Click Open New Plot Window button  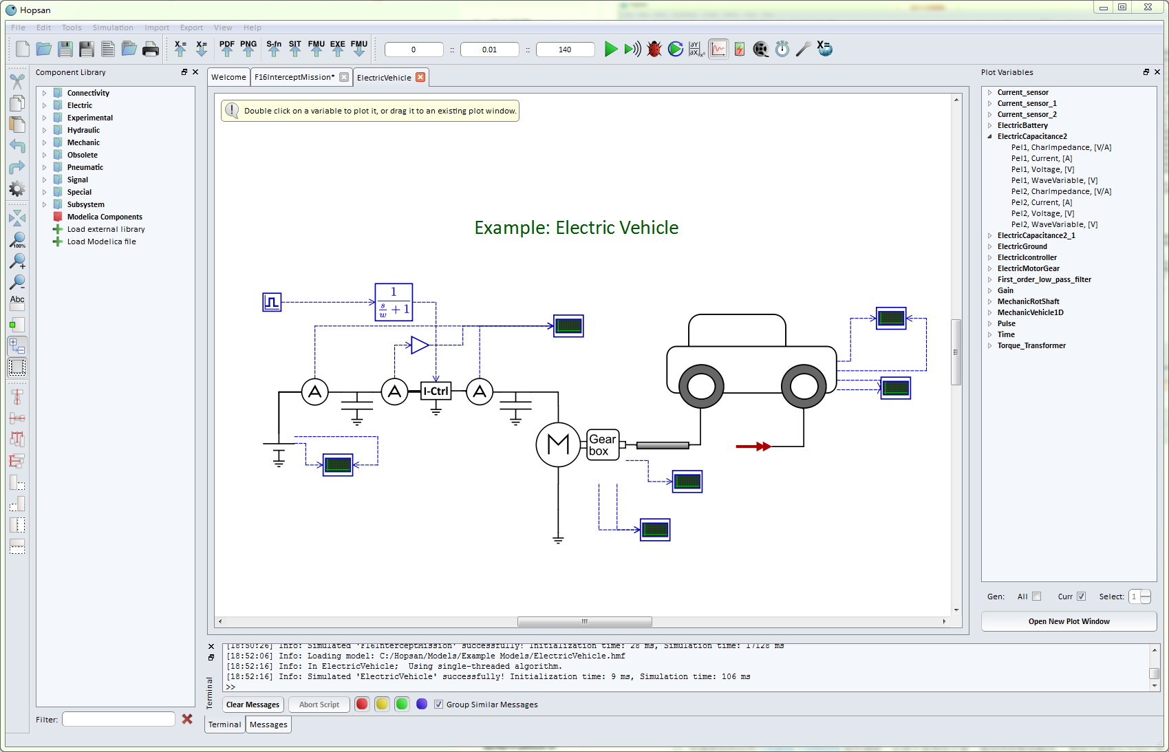coord(1069,621)
